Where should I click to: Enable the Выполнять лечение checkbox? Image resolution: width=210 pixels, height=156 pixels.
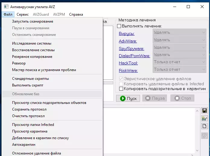click(119, 26)
